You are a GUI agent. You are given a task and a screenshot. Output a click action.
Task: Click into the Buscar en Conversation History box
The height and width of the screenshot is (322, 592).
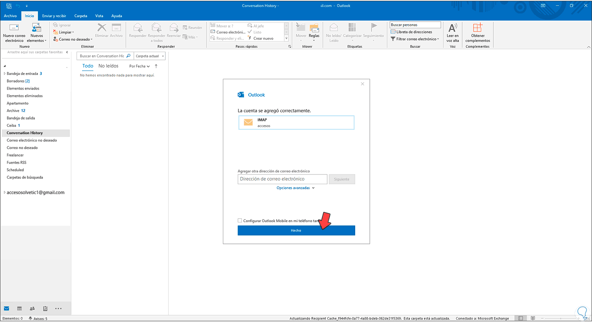(x=105, y=56)
